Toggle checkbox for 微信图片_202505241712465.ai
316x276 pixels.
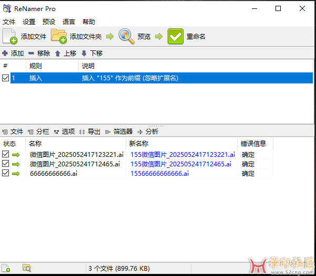coord(5,164)
